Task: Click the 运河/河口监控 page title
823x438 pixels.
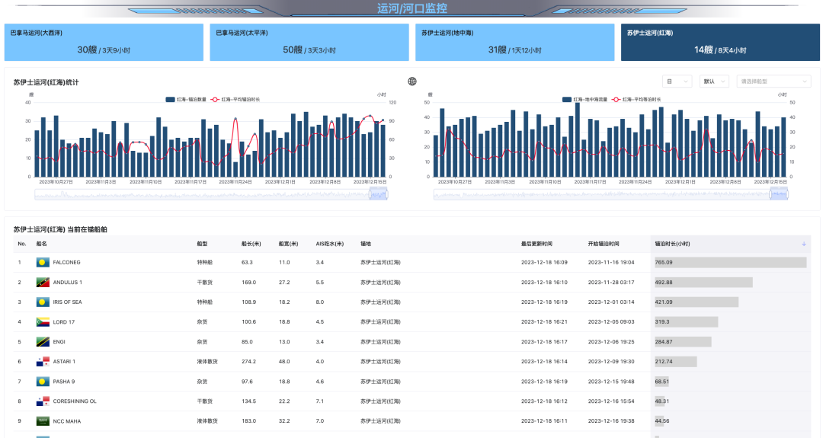Action: [x=412, y=8]
